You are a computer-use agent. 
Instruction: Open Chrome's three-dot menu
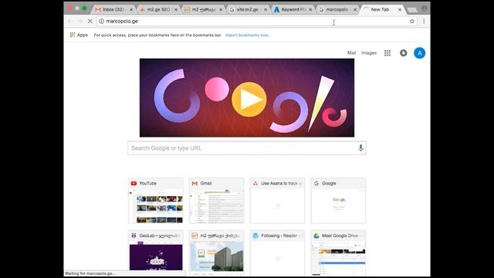424,21
